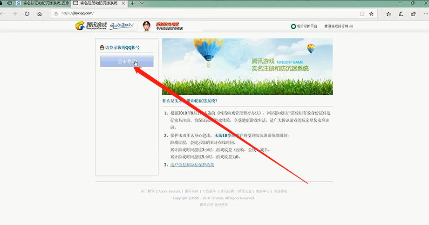Open reading view icon in address bar
Screen dimensions: 429x225
click(x=362, y=13)
